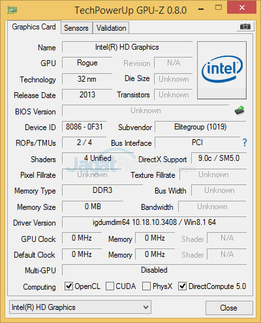Click the ROPs/TMUs value 2 / 4

tap(84, 143)
